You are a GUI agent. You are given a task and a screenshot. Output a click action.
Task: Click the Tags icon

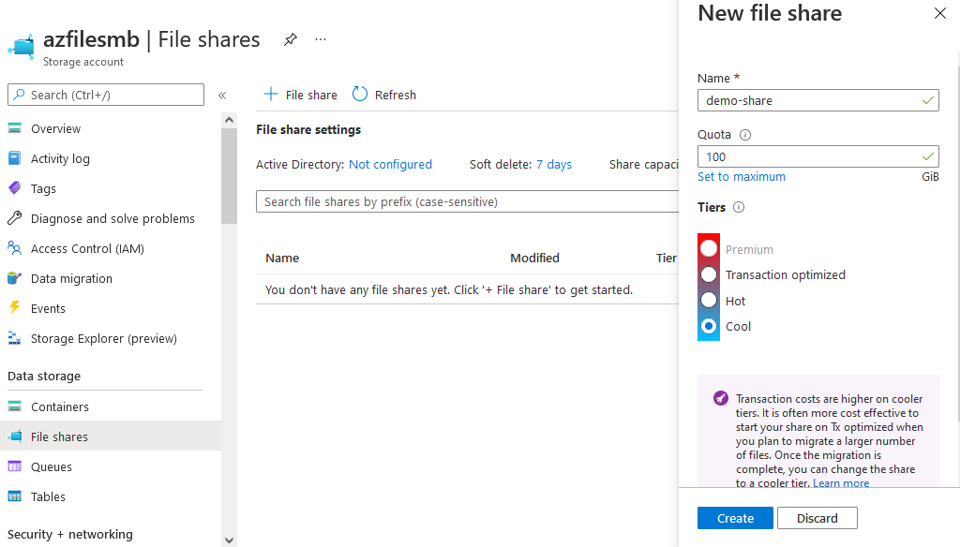coord(15,188)
